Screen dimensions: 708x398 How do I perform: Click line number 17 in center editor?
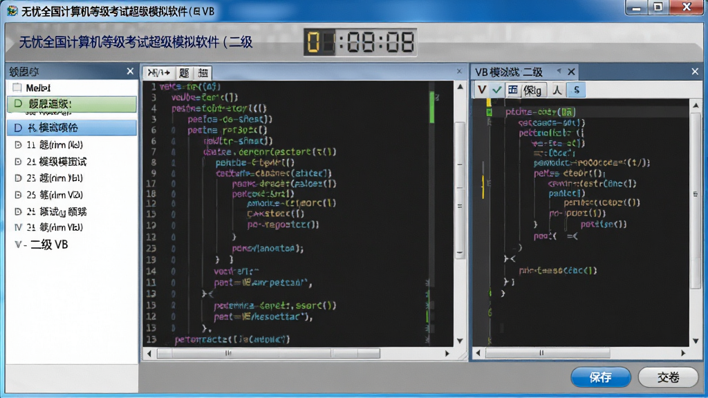coord(151,184)
